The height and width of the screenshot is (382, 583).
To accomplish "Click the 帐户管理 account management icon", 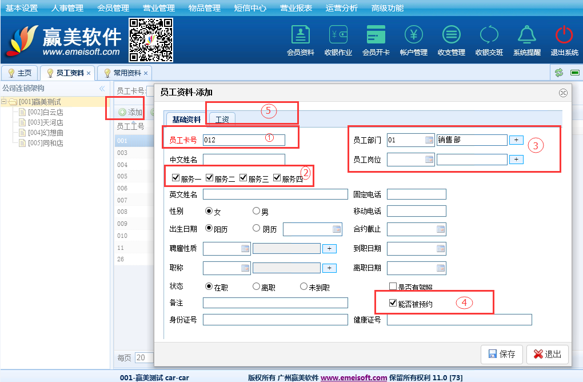I will (x=413, y=35).
